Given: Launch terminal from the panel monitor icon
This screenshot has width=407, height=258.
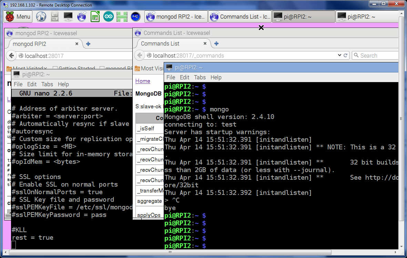Looking at the screenshot, I should [x=68, y=16].
